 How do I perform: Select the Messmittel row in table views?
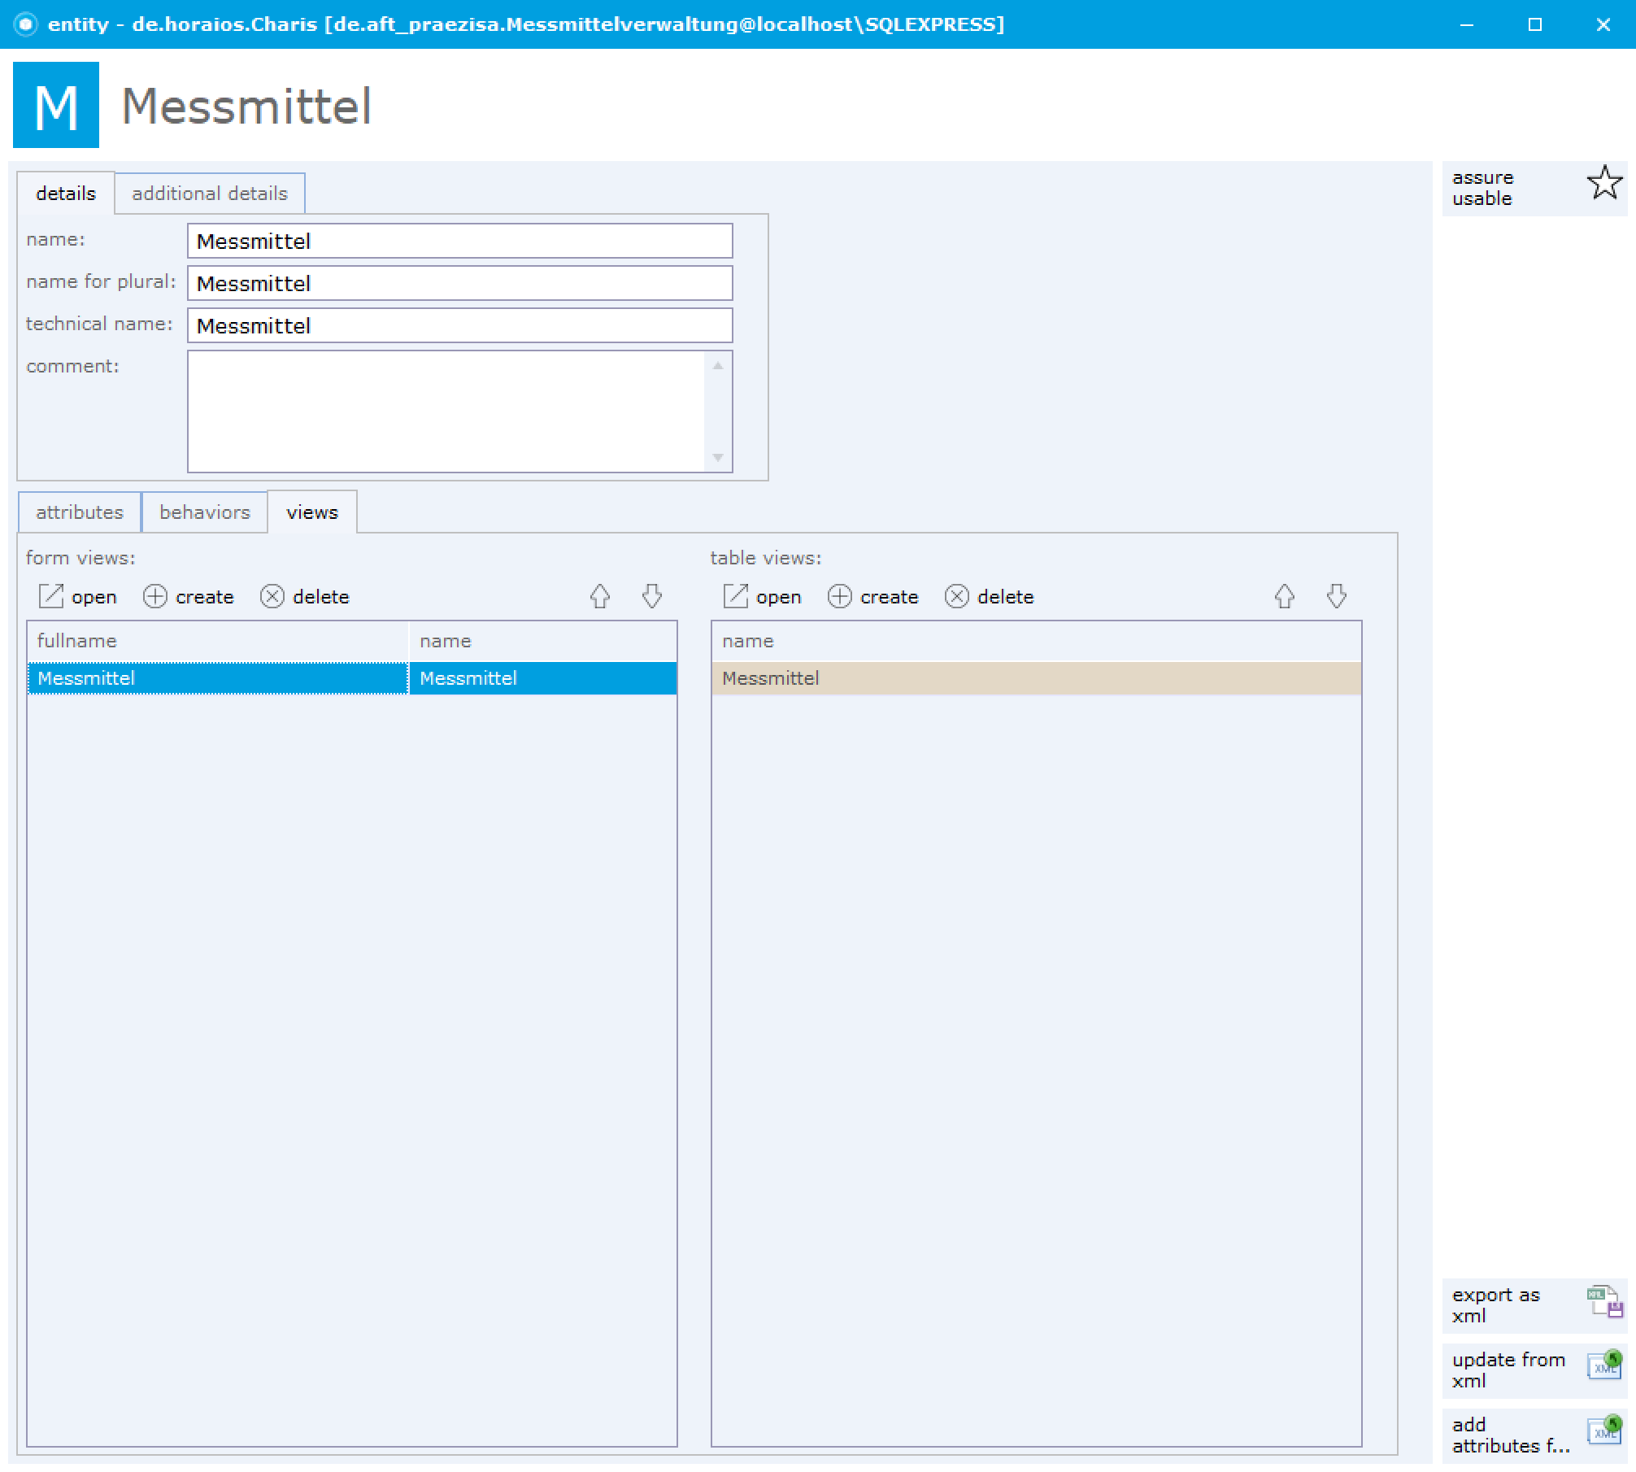(x=1037, y=678)
